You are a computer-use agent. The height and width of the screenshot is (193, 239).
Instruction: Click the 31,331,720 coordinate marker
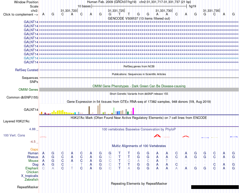pyautogui.click(x=69, y=11)
